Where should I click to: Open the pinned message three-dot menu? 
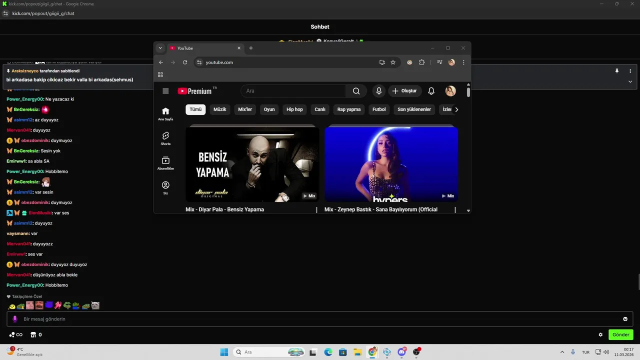[x=630, y=71]
